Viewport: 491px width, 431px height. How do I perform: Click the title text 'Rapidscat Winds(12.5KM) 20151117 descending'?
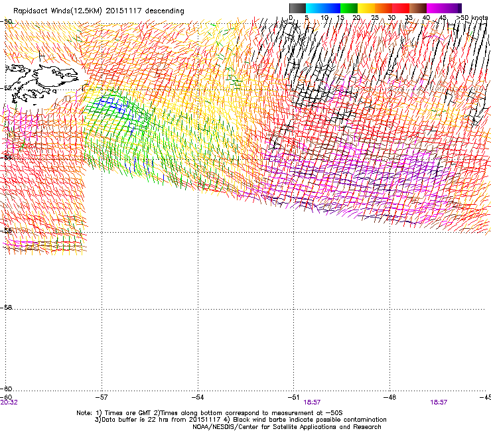pyautogui.click(x=99, y=11)
